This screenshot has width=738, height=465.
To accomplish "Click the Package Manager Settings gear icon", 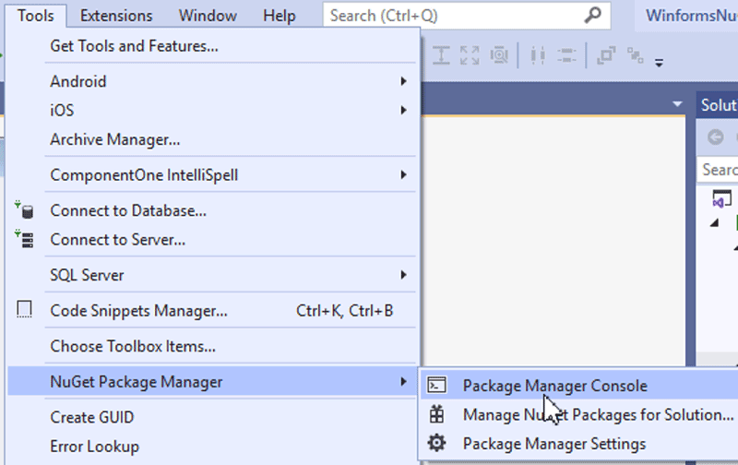I will click(438, 444).
